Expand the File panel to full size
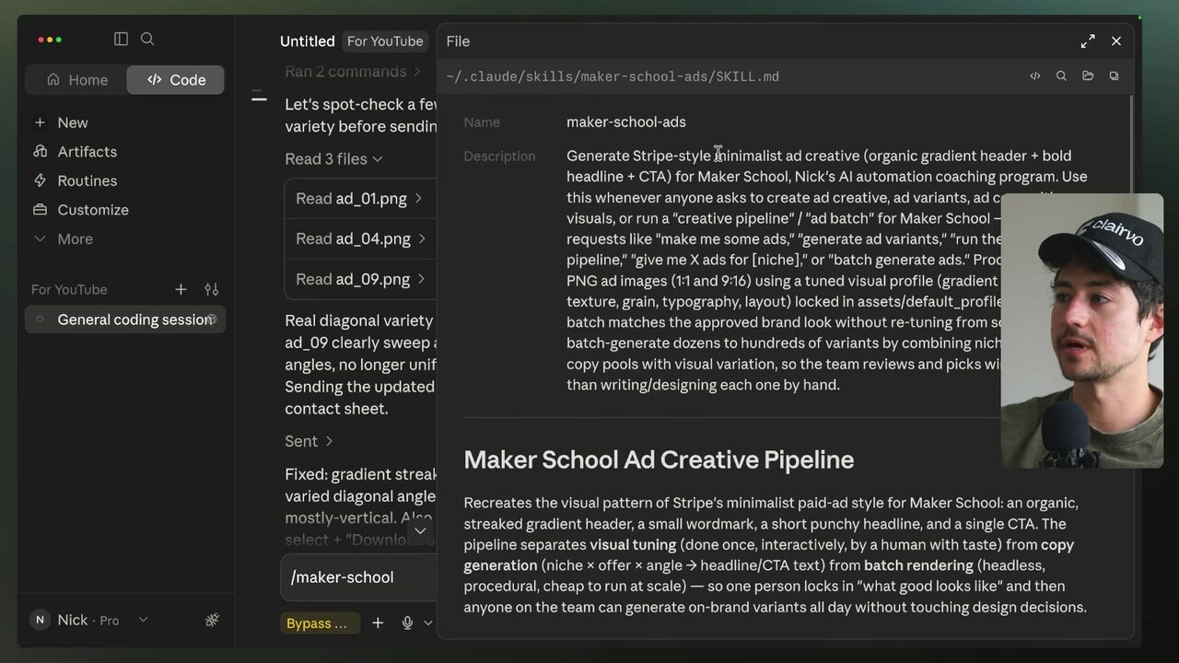 point(1088,41)
